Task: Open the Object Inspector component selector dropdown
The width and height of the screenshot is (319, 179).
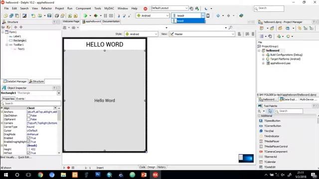Action: (59, 93)
